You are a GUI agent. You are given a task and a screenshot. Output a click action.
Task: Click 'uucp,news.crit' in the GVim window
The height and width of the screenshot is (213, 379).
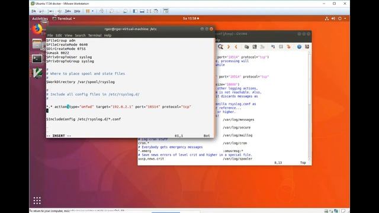click(151, 159)
